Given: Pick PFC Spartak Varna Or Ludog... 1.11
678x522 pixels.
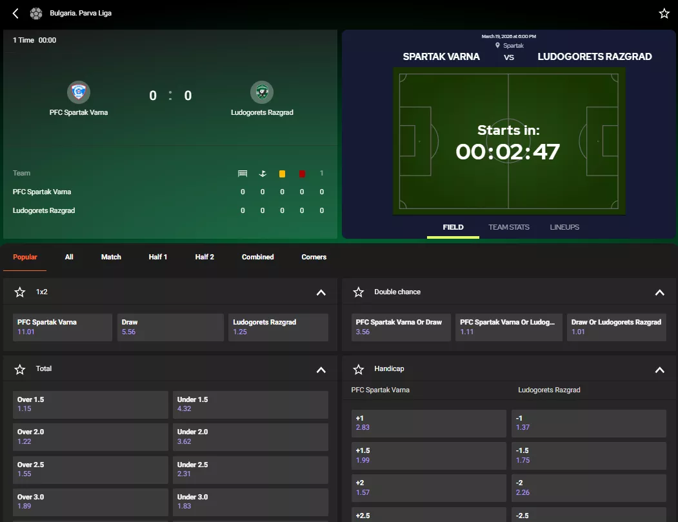Looking at the screenshot, I should point(509,327).
